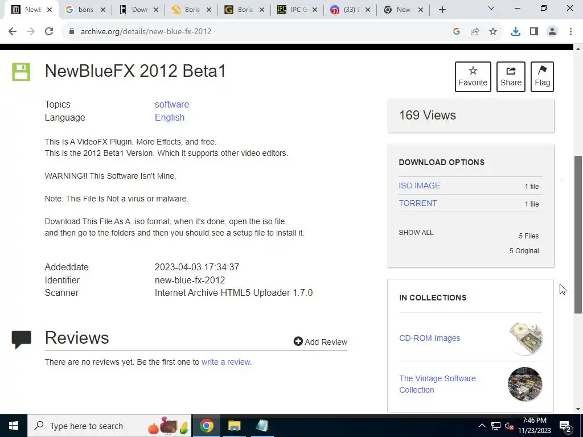This screenshot has width=583, height=437.
Task: Open the tab search chevron
Action: point(491,8)
